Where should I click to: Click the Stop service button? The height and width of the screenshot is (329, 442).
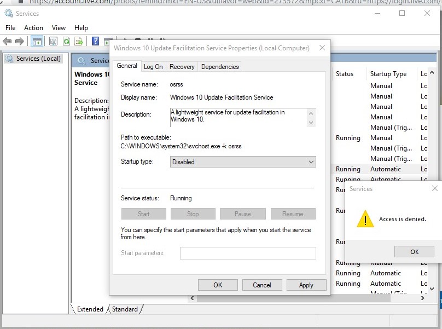point(193,214)
